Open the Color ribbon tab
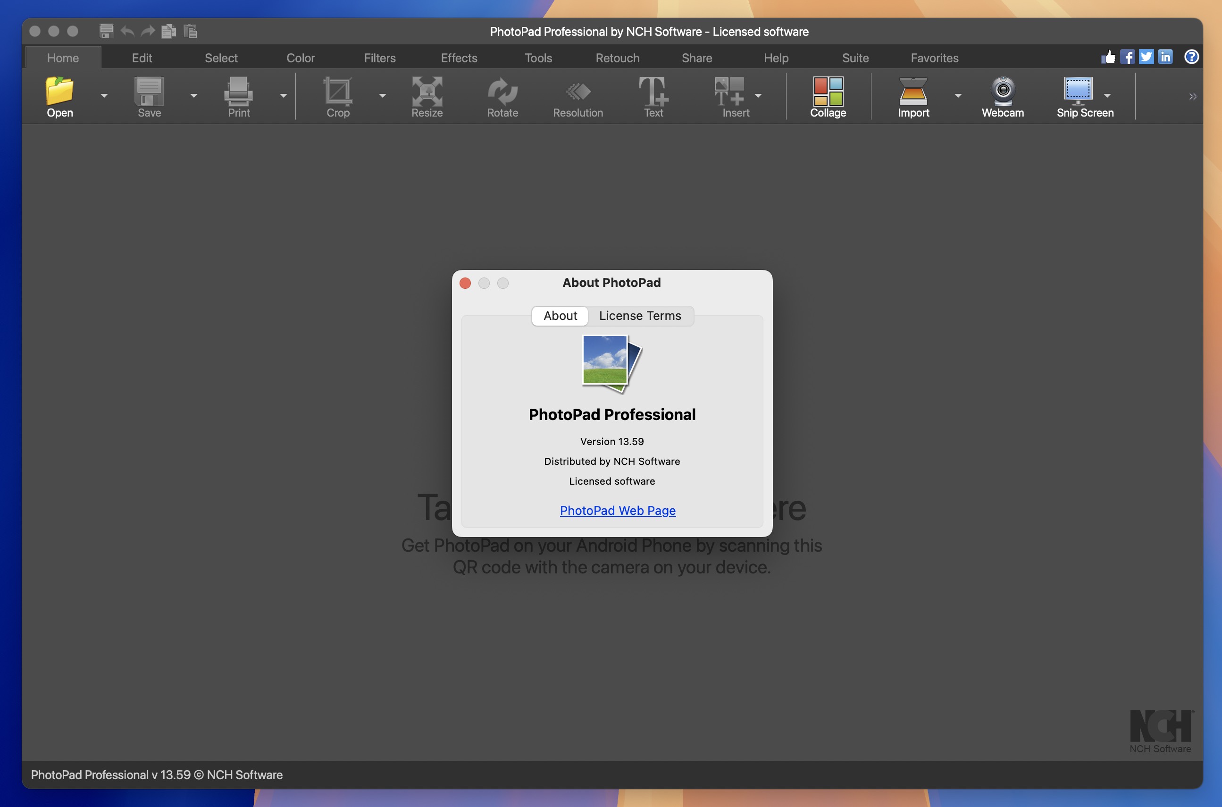 pyautogui.click(x=301, y=58)
